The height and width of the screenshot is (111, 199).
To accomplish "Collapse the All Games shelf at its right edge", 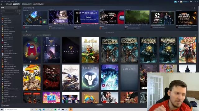I will point(196,35).
